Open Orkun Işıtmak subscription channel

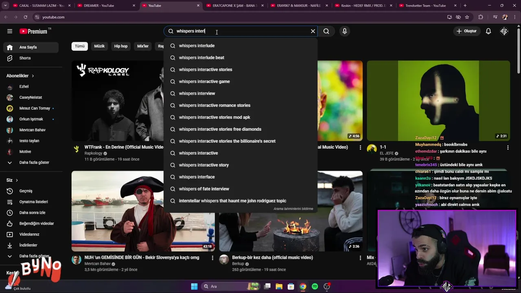(x=31, y=119)
